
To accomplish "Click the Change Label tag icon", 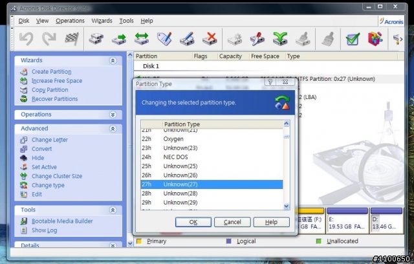I will click(x=164, y=39).
